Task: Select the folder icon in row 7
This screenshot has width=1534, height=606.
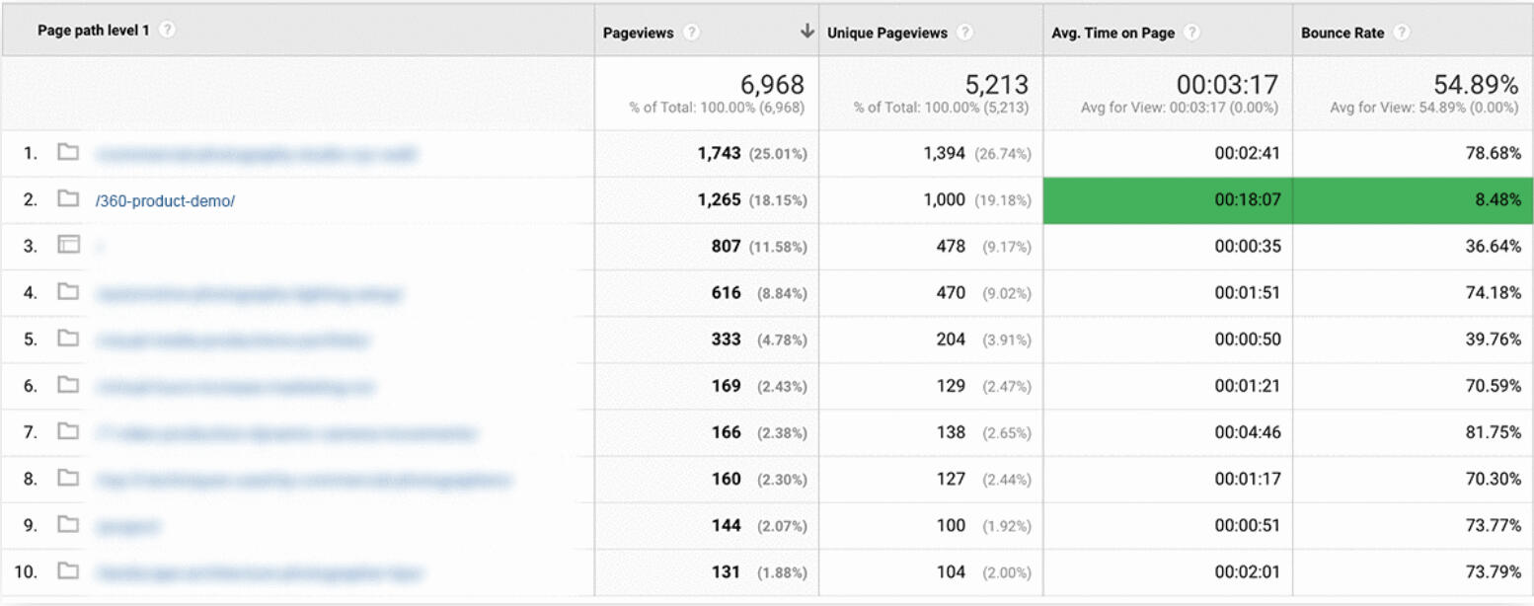Action: coord(68,432)
